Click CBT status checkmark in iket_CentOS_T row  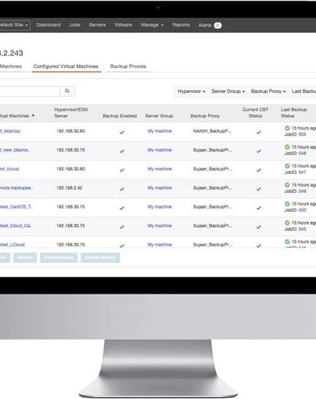(259, 208)
